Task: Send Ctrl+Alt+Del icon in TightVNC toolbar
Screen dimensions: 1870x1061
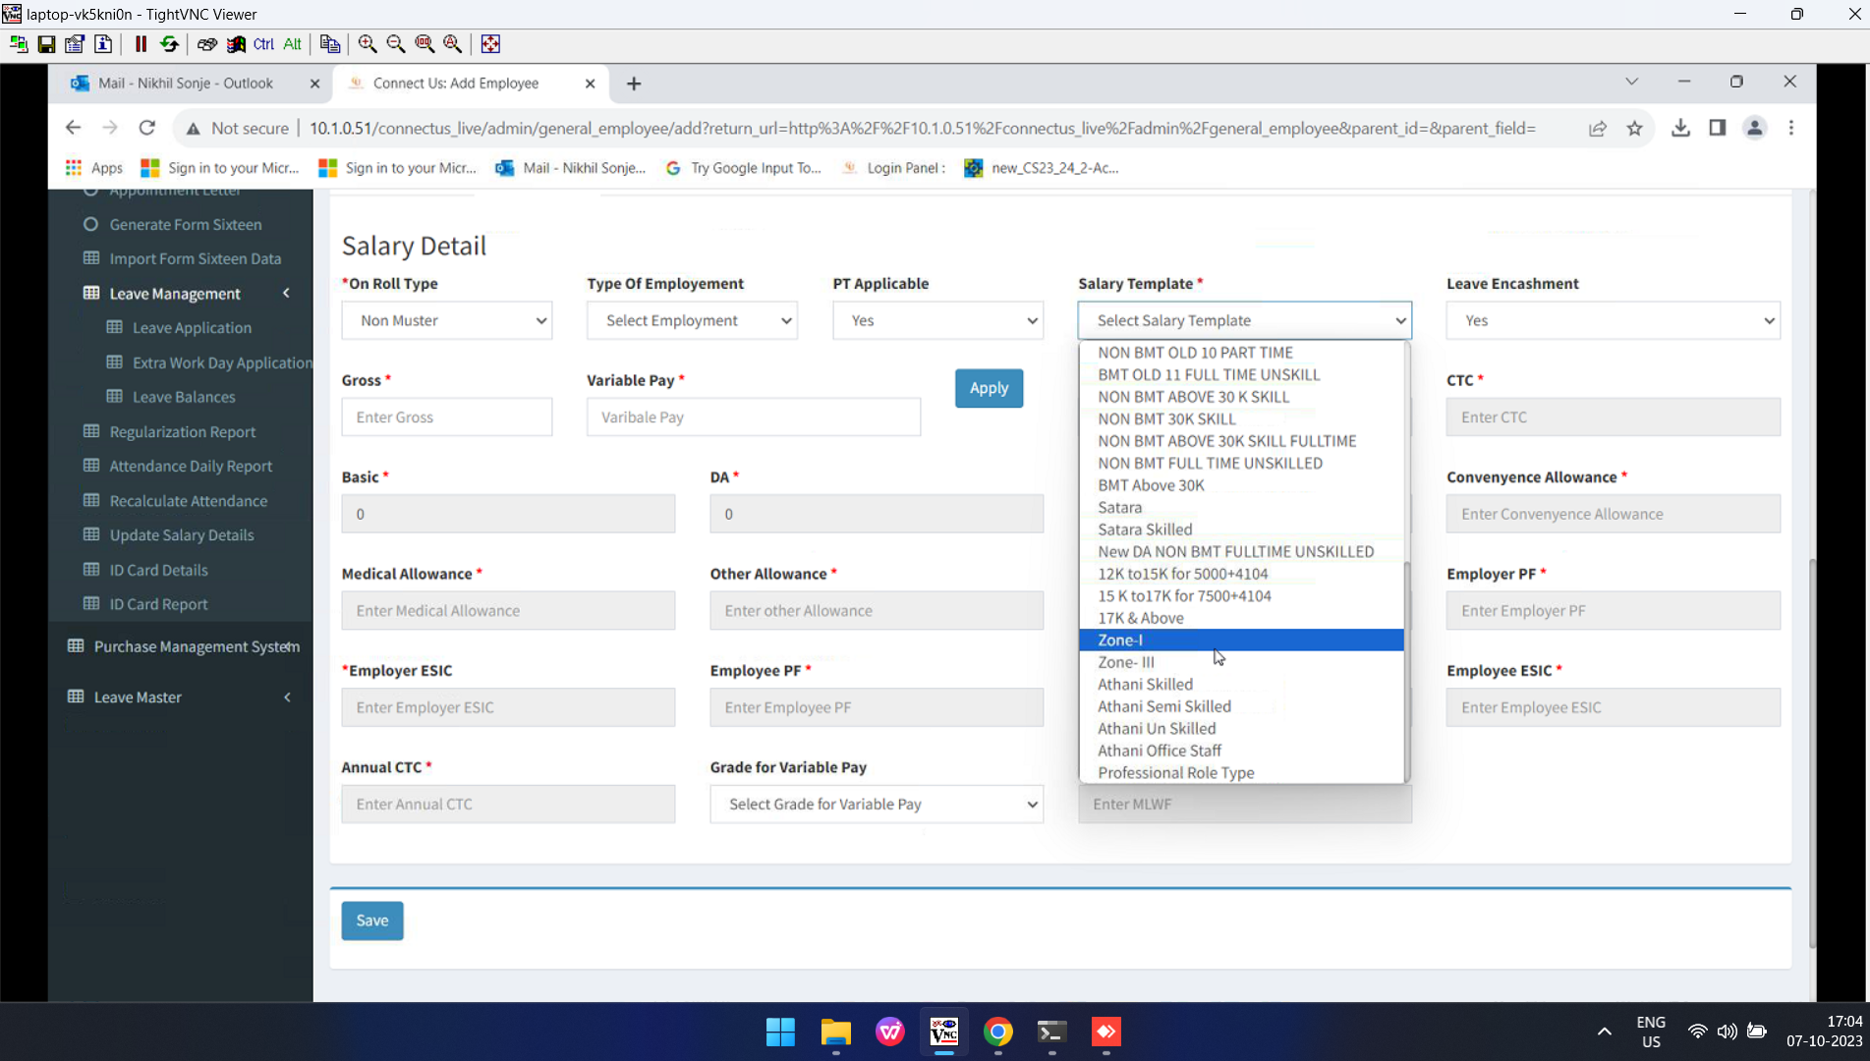Action: coord(206,44)
